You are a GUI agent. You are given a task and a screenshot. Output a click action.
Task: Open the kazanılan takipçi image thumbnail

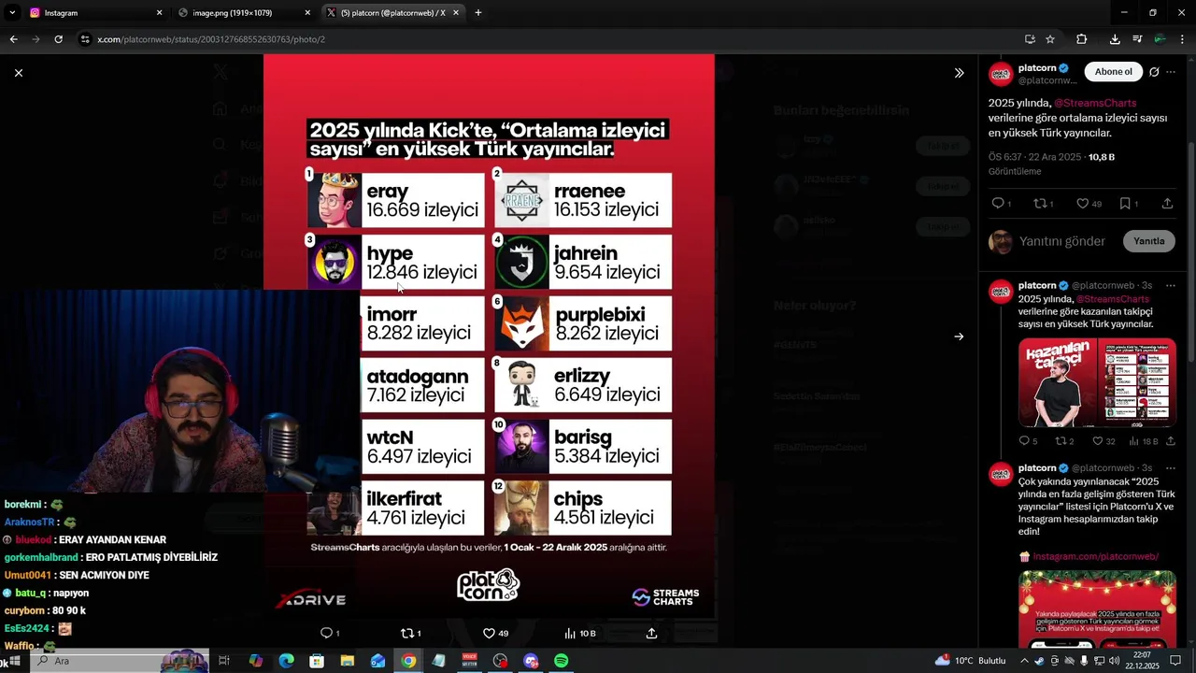click(x=1097, y=381)
